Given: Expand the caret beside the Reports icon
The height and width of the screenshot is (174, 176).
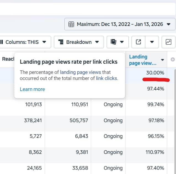Looking at the screenshot, I should click(122, 42).
